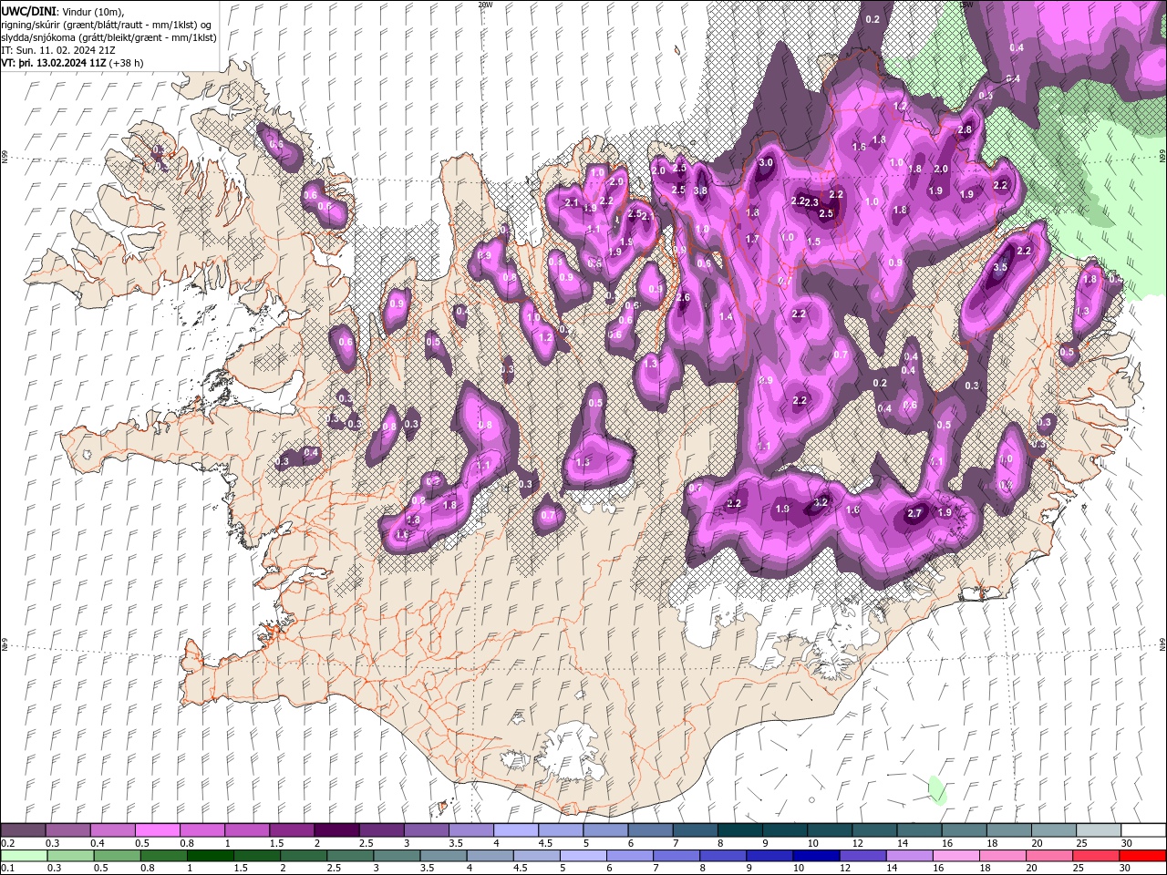Click the 'slydda/snjókoma' description line in header
Image resolution: width=1167 pixels, height=875 pixels.
tap(108, 37)
